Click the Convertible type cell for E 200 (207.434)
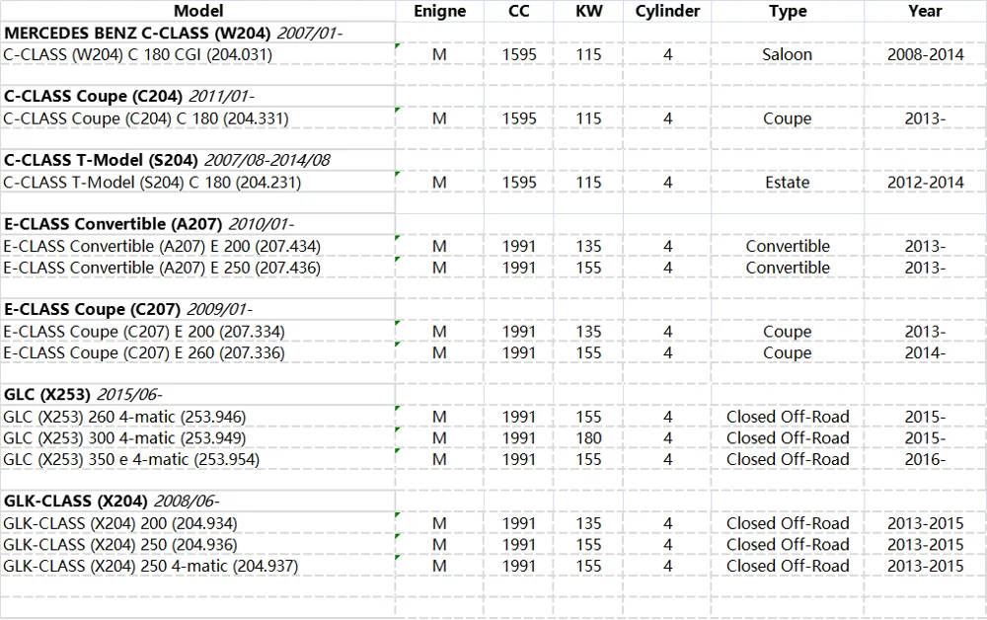Image resolution: width=987 pixels, height=620 pixels. click(788, 246)
